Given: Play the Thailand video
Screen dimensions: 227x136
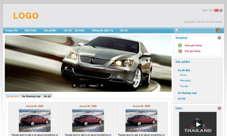Looking at the screenshot, I should [198, 124].
